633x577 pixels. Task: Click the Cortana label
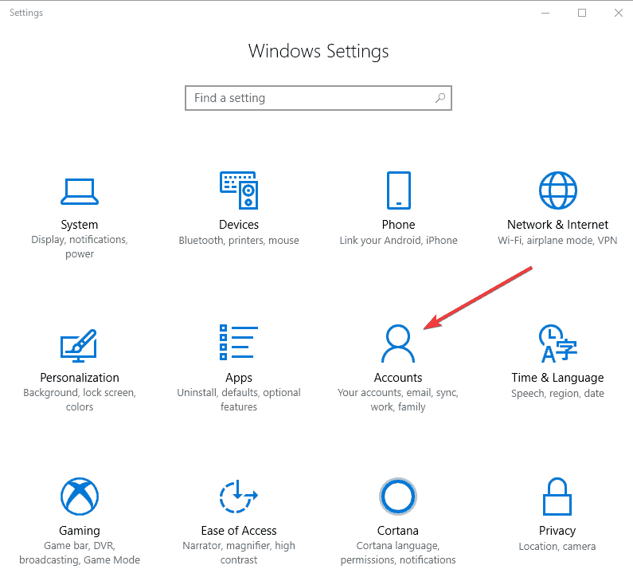tap(398, 531)
